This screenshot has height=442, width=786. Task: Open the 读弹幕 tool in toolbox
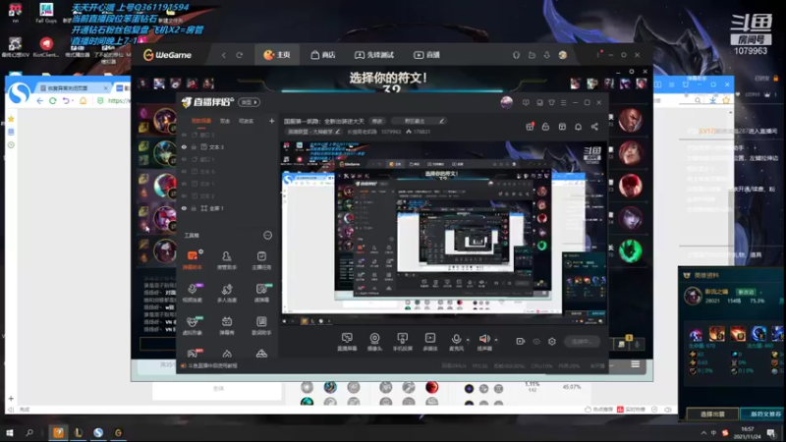click(x=261, y=293)
